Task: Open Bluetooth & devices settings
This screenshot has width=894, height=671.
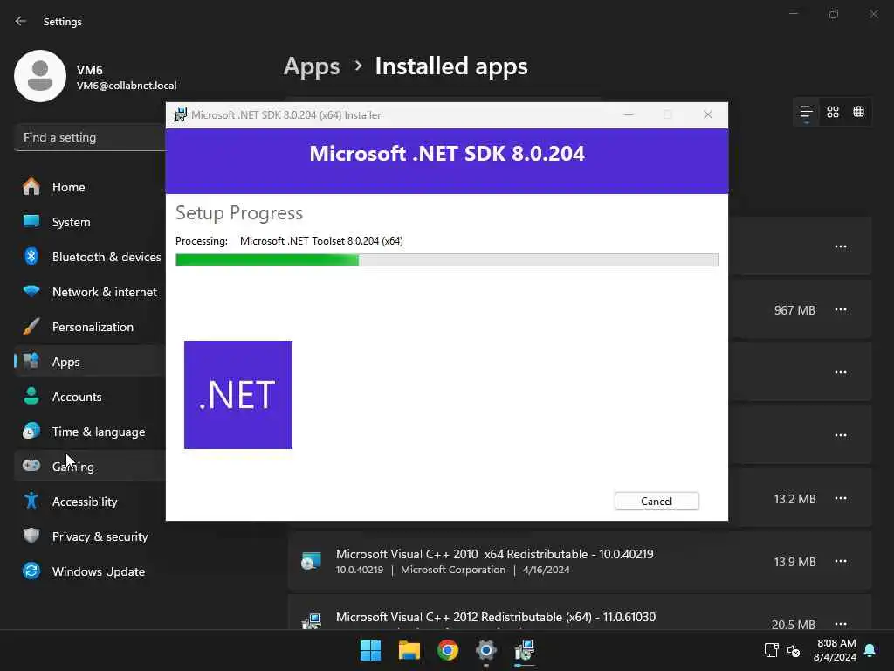Action: coord(90,257)
